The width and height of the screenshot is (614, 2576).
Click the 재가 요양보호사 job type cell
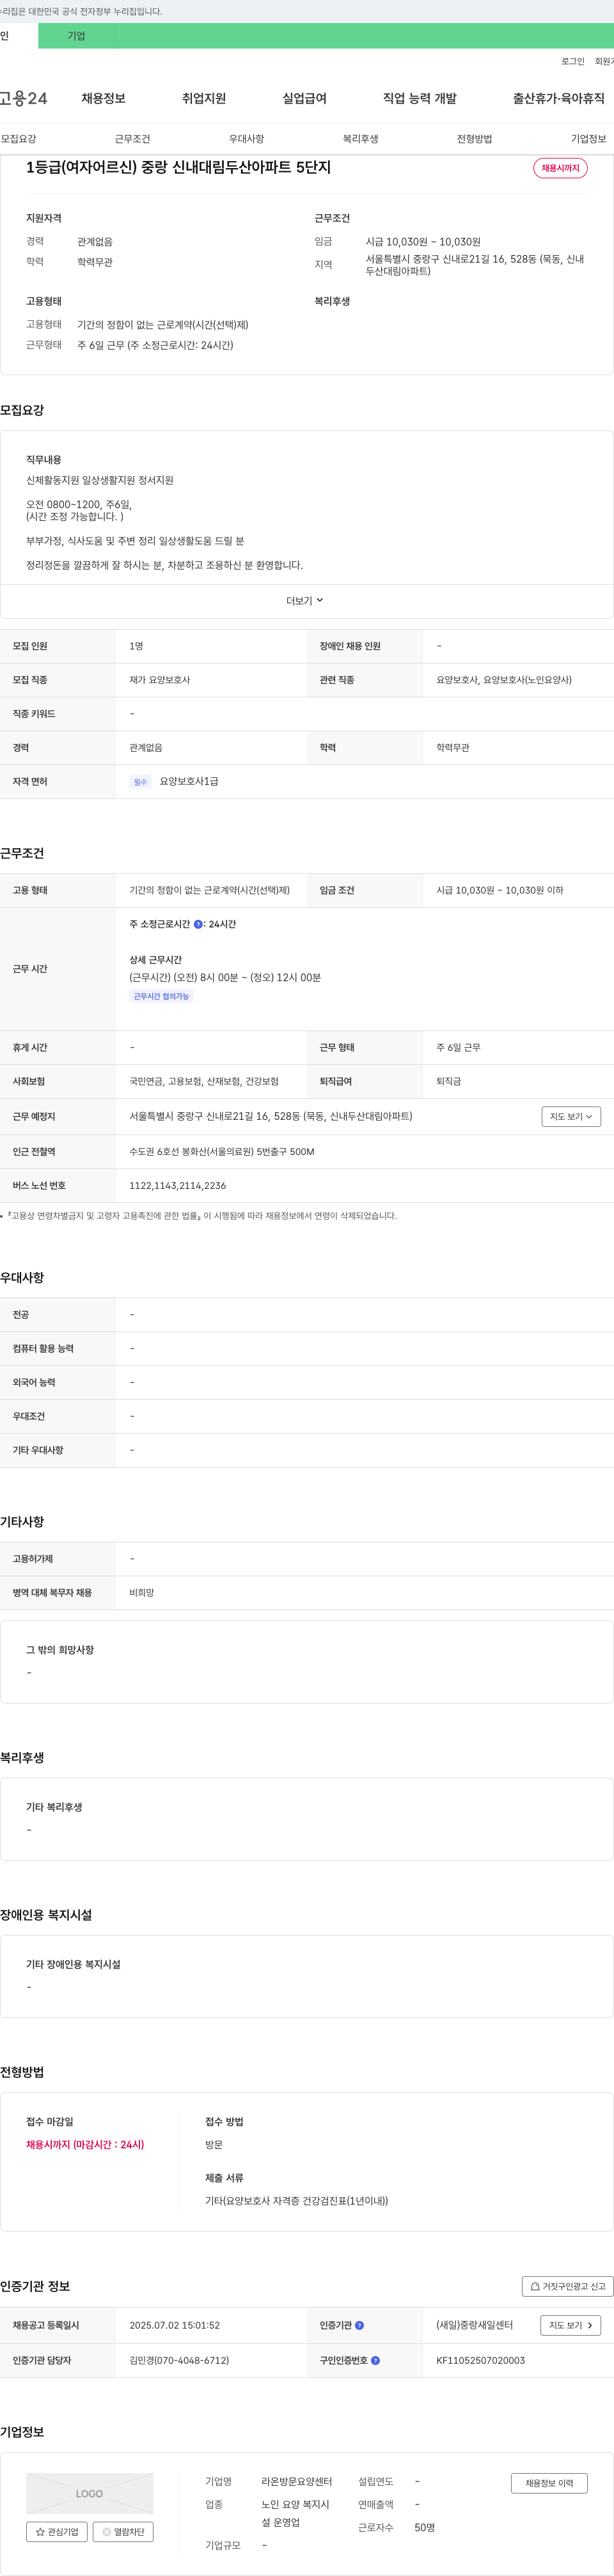pyautogui.click(x=159, y=680)
